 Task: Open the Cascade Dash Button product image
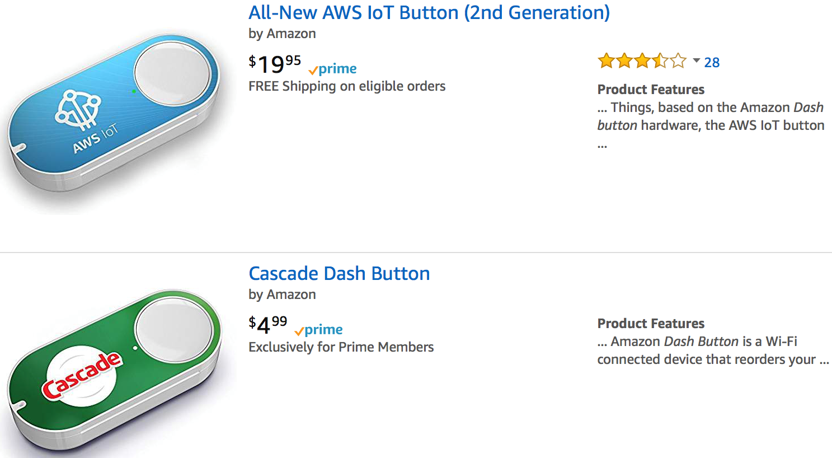pyautogui.click(x=115, y=370)
